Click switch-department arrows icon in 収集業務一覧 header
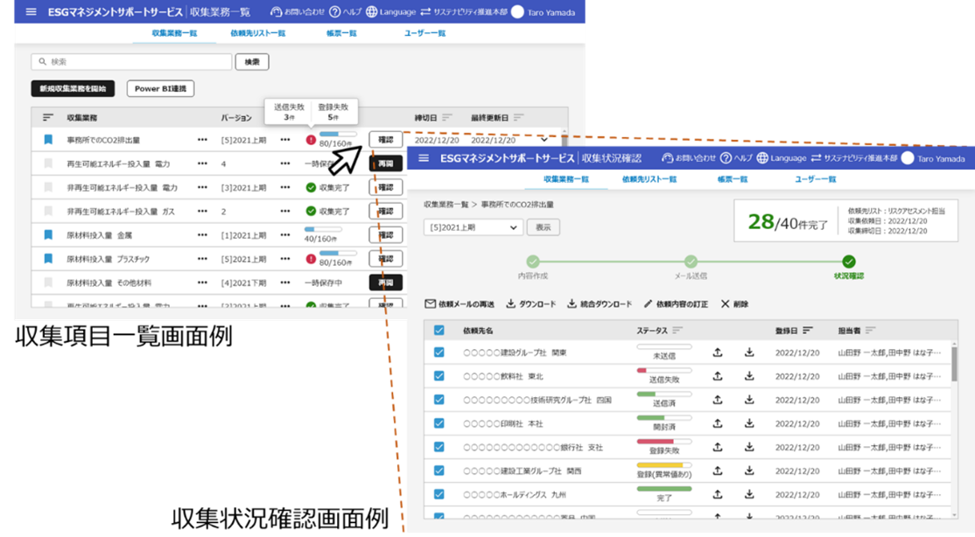 click(425, 12)
